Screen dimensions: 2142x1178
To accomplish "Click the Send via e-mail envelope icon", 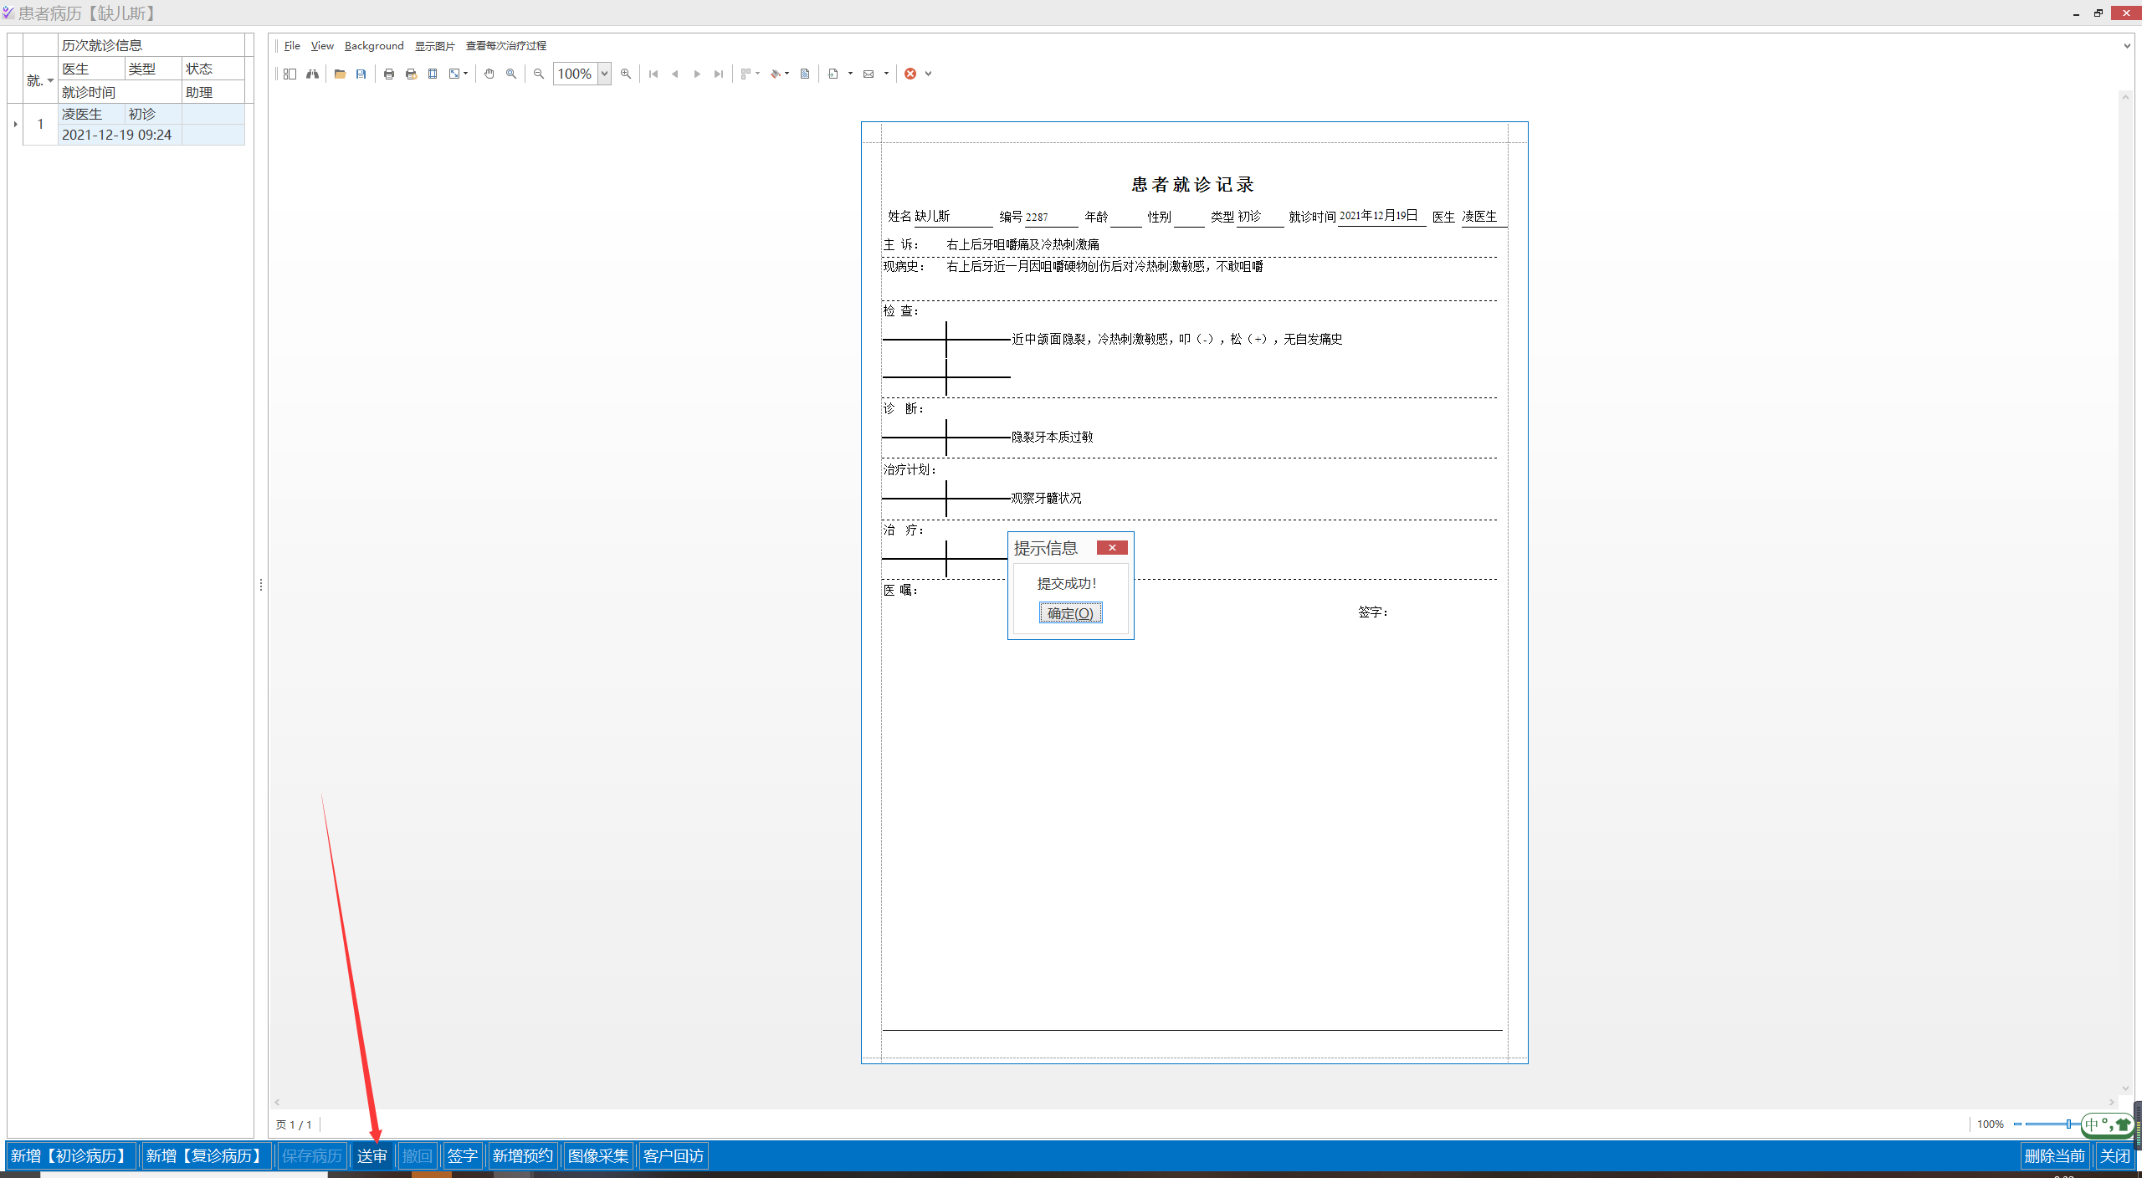I will pyautogui.click(x=869, y=74).
